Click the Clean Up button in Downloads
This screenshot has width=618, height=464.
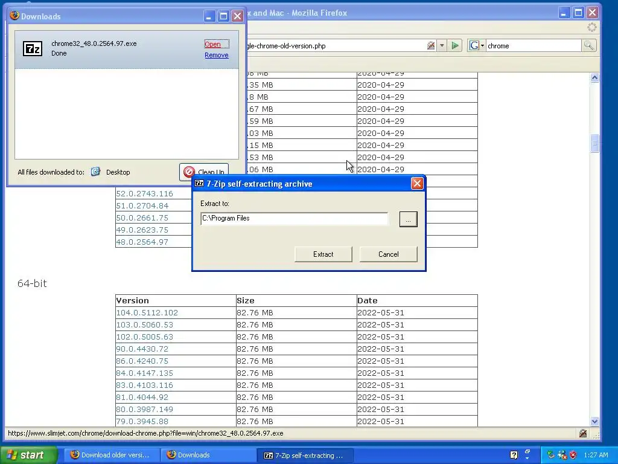(x=204, y=172)
